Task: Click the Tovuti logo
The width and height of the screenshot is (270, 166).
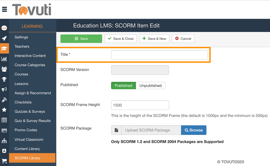Action: pyautogui.click(x=32, y=9)
